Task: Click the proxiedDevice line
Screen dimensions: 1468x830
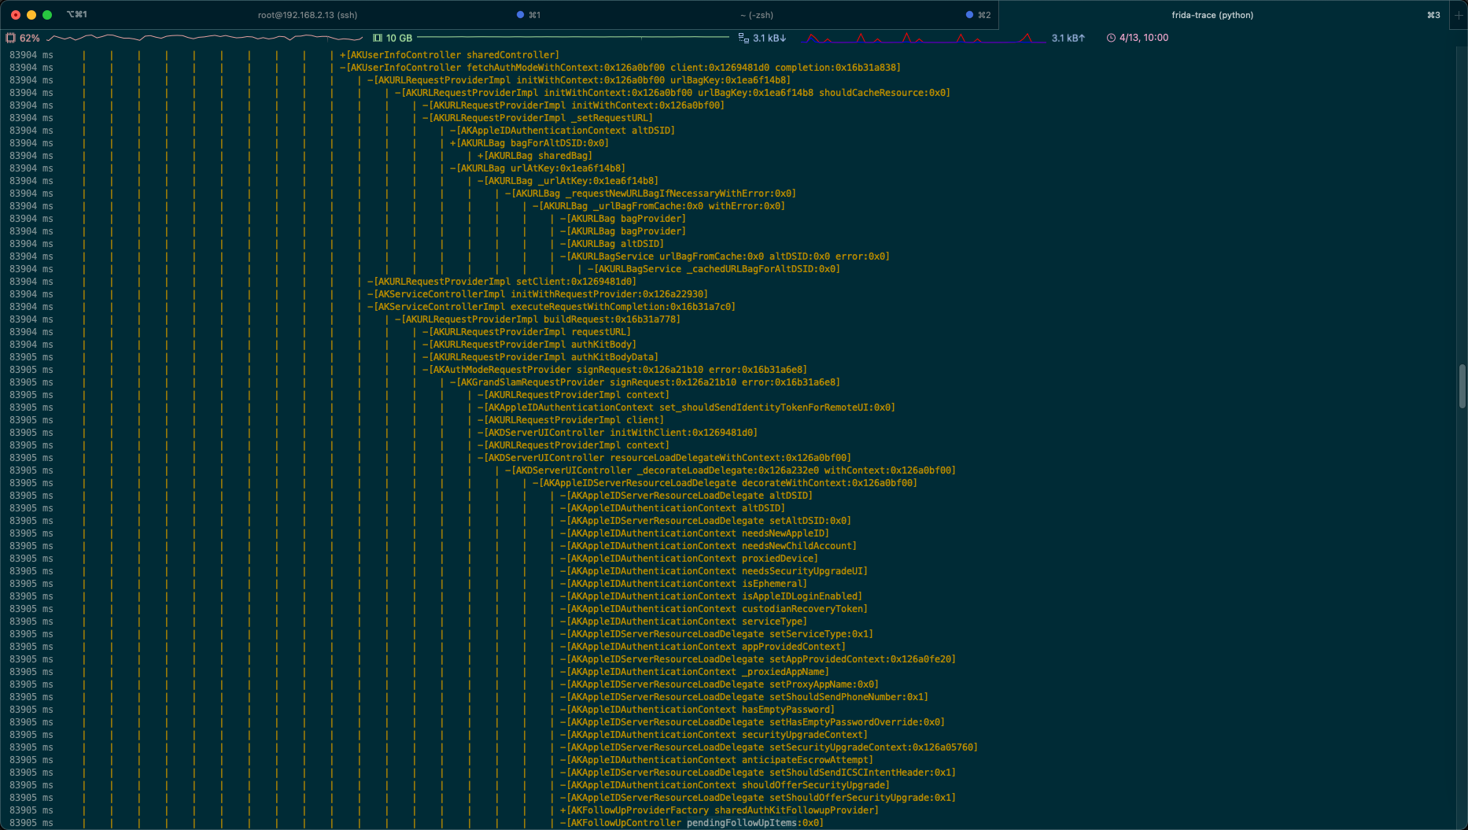Action: 689,559
